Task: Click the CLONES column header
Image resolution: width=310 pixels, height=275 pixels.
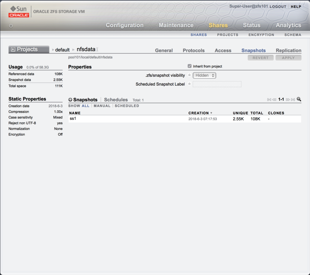Action: [276, 113]
